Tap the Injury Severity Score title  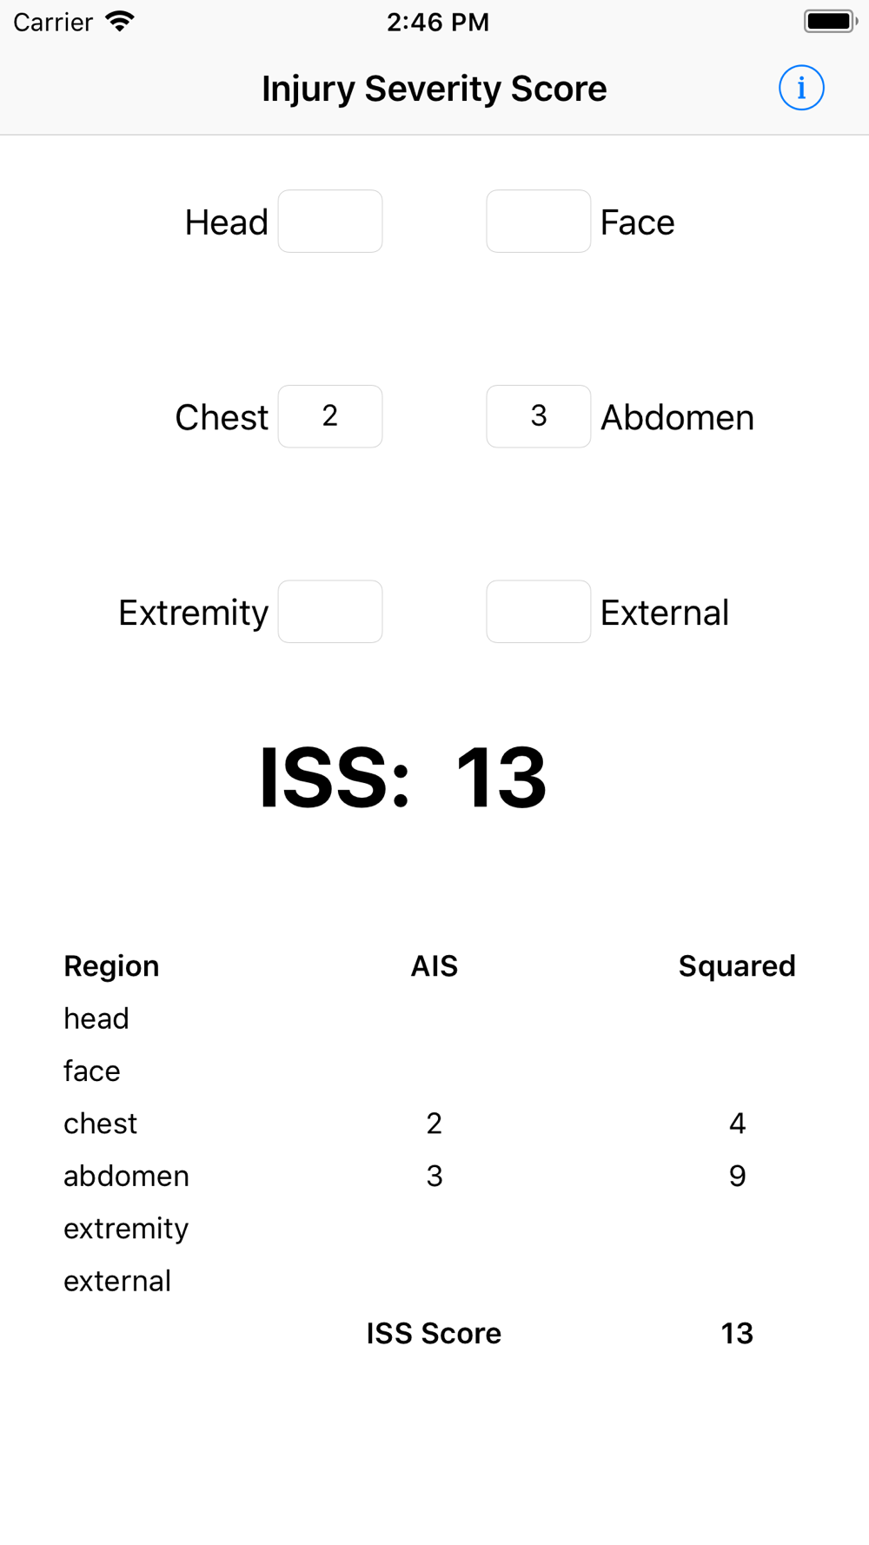pos(434,89)
